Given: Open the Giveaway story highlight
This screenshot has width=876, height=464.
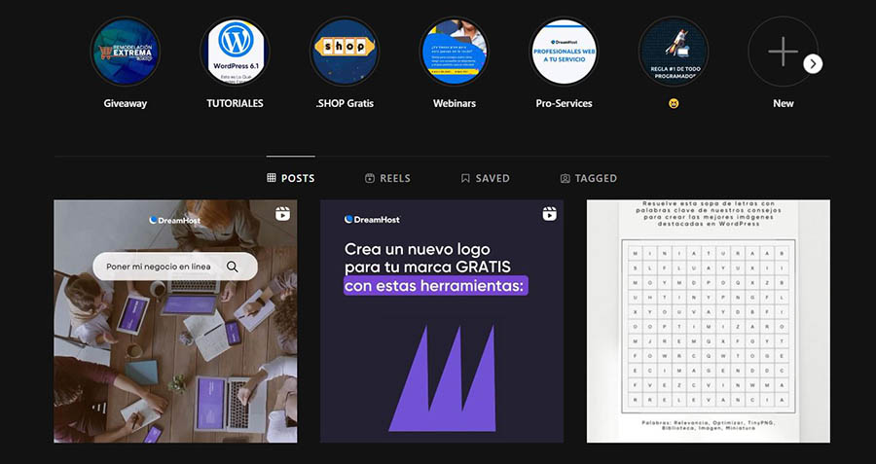Looking at the screenshot, I should [x=125, y=52].
